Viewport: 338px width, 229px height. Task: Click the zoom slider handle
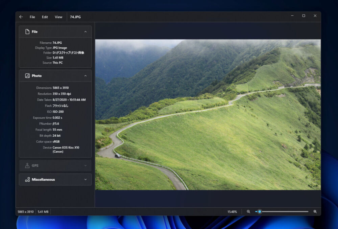[260, 212]
